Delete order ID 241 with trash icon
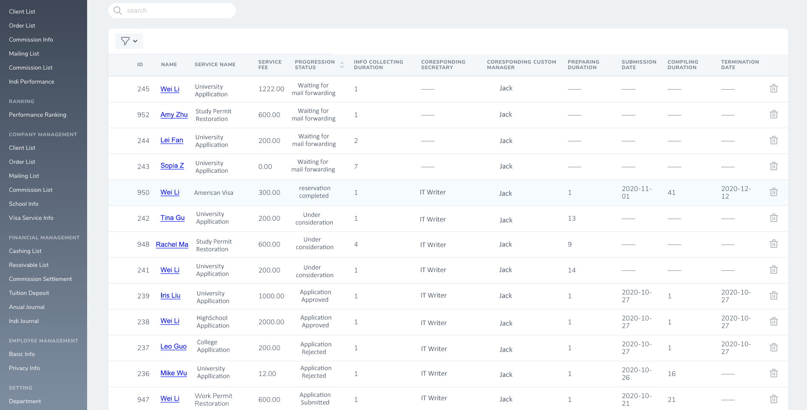Screen dimensions: 807x410 (773, 270)
